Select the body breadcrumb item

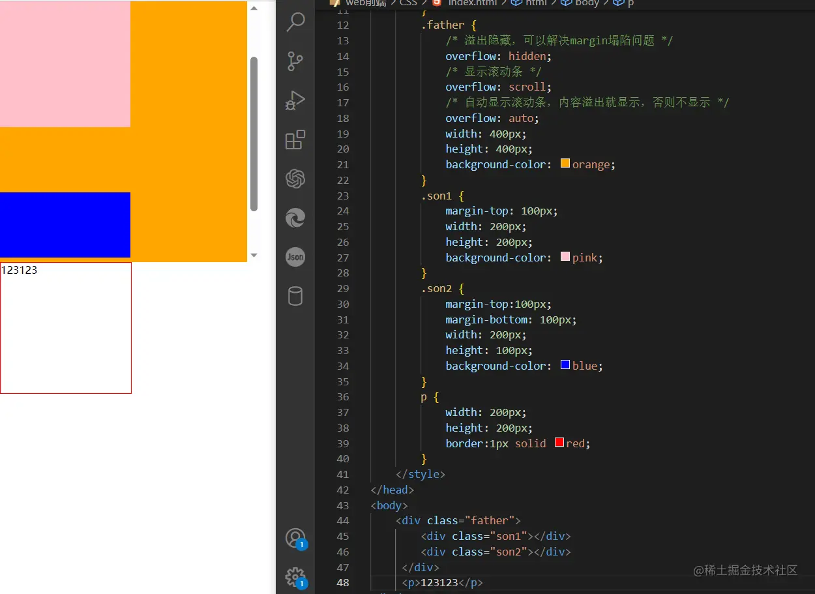tap(580, 3)
